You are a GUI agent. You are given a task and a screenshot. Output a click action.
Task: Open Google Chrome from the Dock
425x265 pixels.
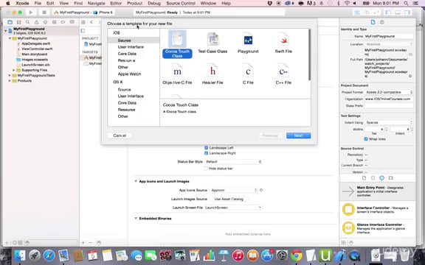pos(297,255)
